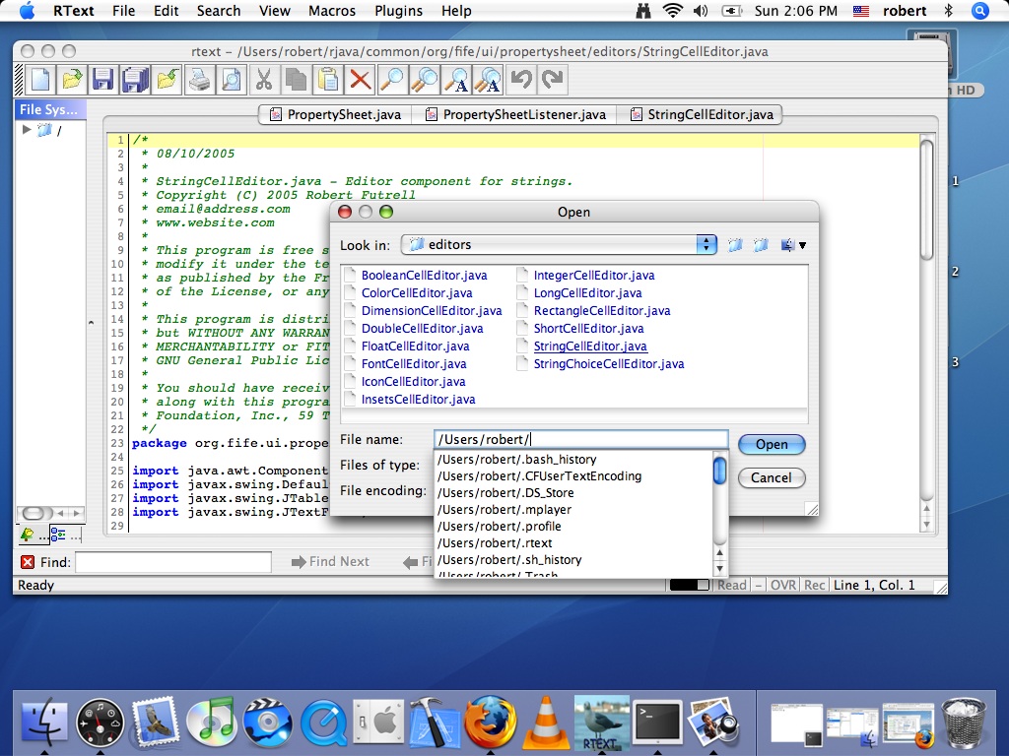Click the Undo arrow toolbar icon
This screenshot has height=756, width=1009.
click(x=521, y=79)
